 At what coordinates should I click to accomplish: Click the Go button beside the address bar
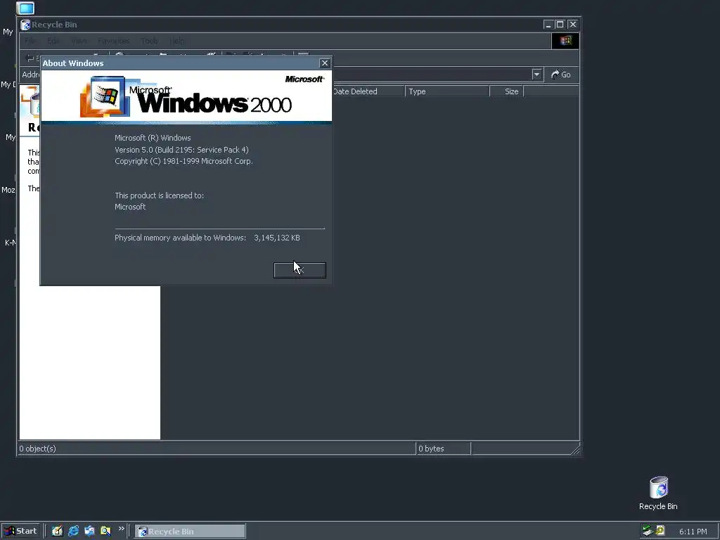(560, 75)
